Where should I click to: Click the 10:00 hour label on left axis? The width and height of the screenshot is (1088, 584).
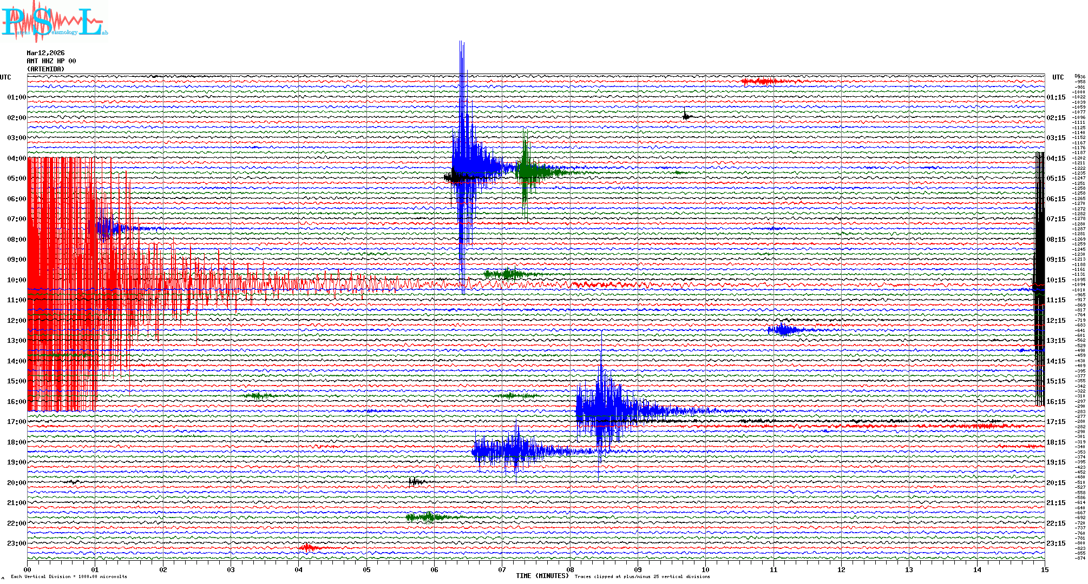point(16,280)
